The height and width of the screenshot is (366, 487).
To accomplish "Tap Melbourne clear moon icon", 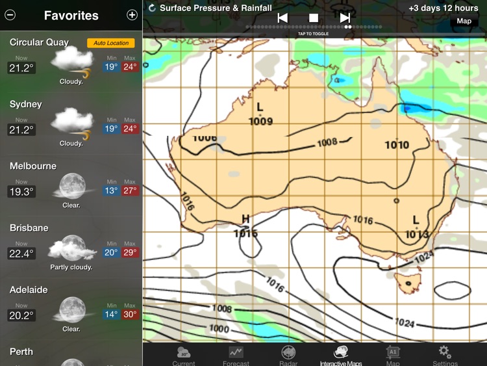I will pos(73,187).
